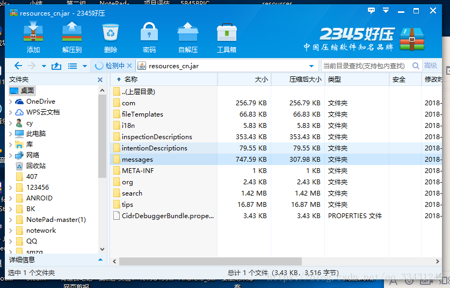Collapse the 详细信息 details panel
The width and height of the screenshot is (450, 288).
pyautogui.click(x=100, y=260)
